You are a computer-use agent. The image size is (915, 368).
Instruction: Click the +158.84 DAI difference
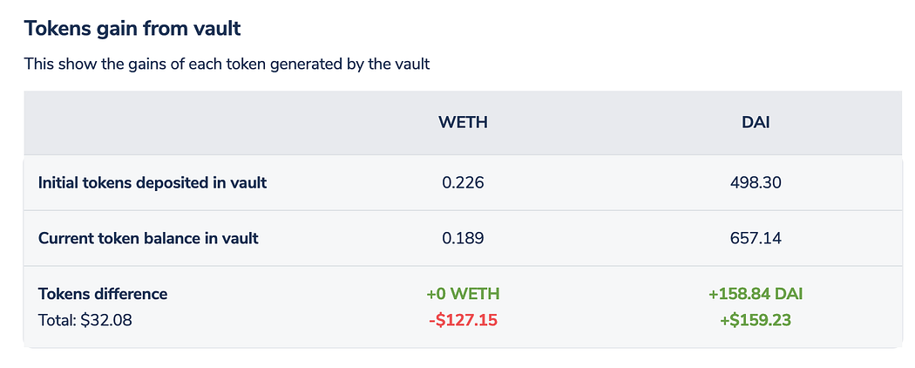tap(756, 294)
